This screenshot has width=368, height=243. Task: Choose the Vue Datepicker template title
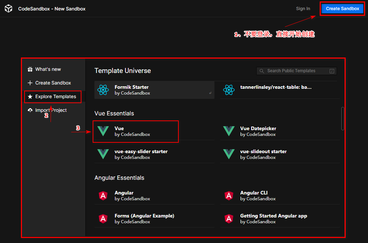click(x=258, y=128)
